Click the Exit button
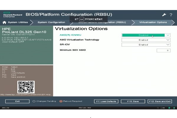The image size is (177, 118). (17, 101)
